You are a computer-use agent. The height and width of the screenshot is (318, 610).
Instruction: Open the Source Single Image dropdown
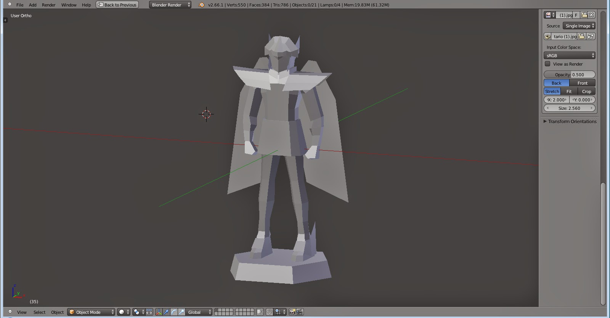[579, 26]
